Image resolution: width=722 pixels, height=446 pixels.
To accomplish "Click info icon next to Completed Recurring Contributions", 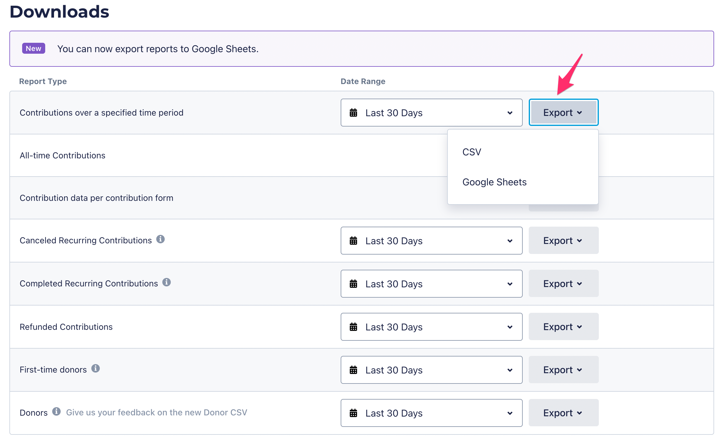I will (x=167, y=282).
